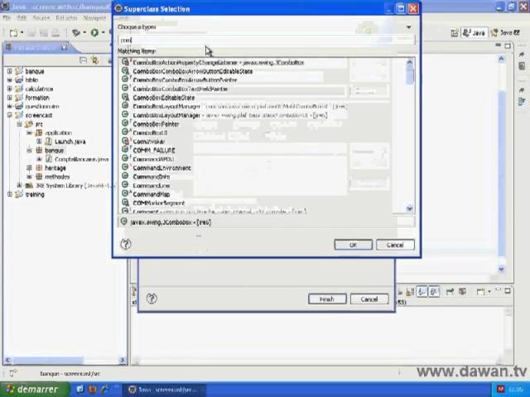
Task: Click the help icon in Superclass Selection dialog
Action: coord(126,244)
